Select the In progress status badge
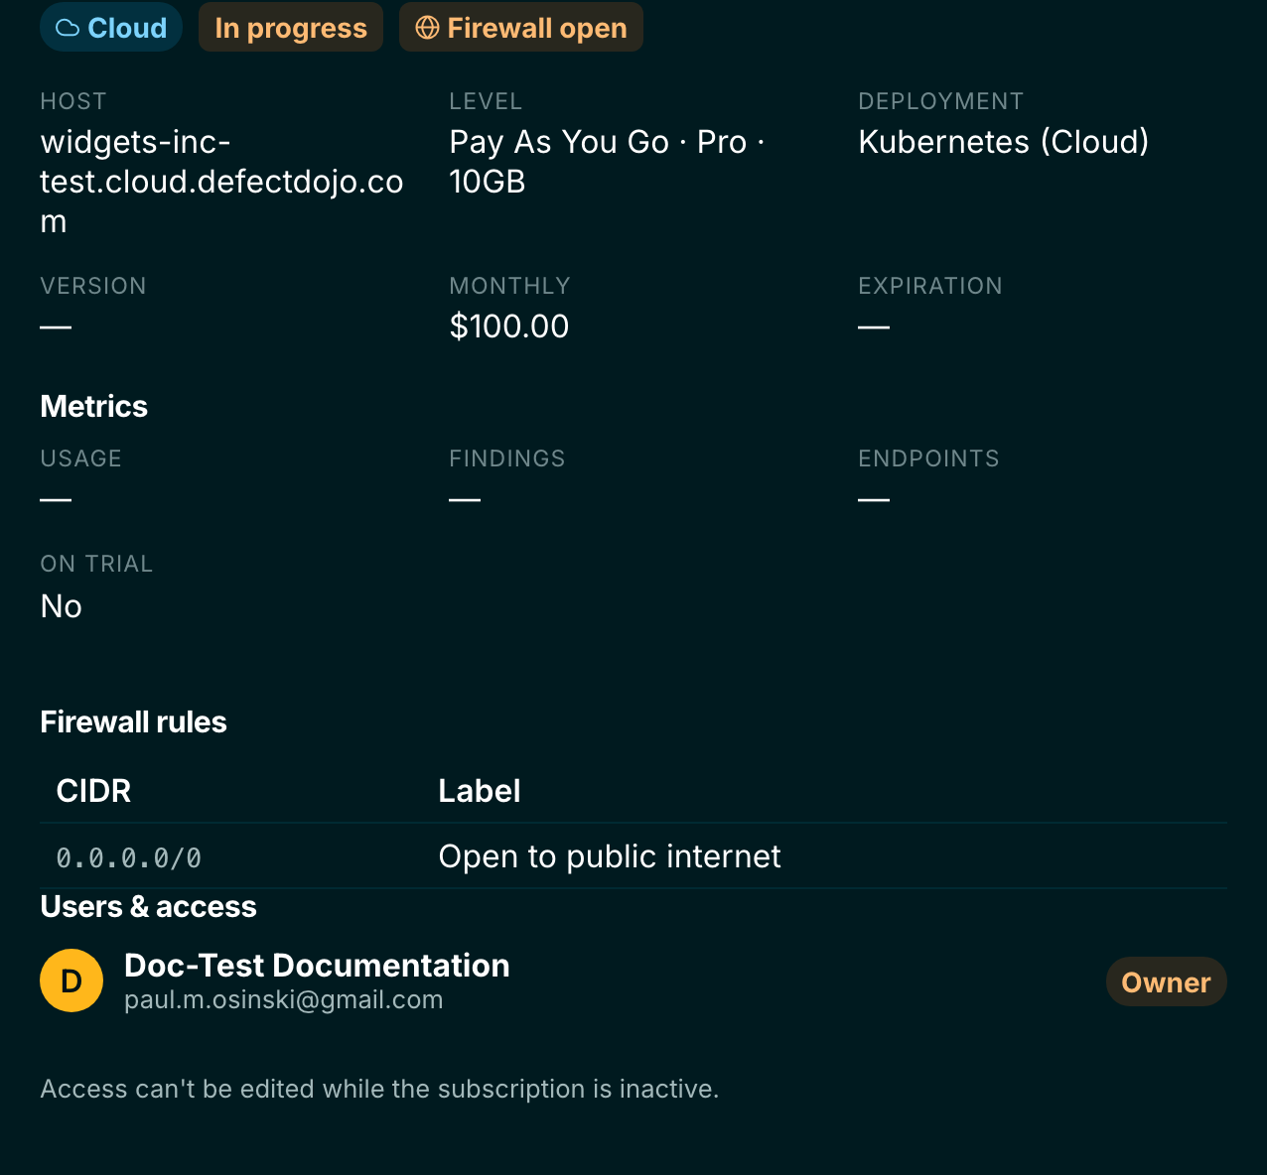The image size is (1267, 1175). click(291, 28)
